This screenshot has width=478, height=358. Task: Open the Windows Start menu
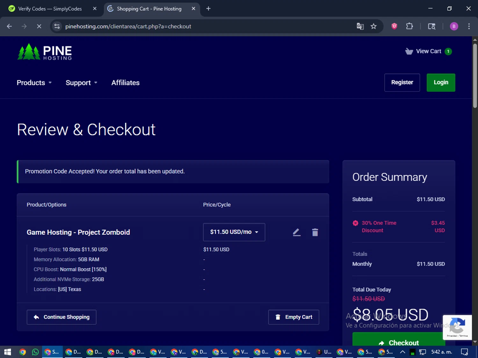pos(8,352)
